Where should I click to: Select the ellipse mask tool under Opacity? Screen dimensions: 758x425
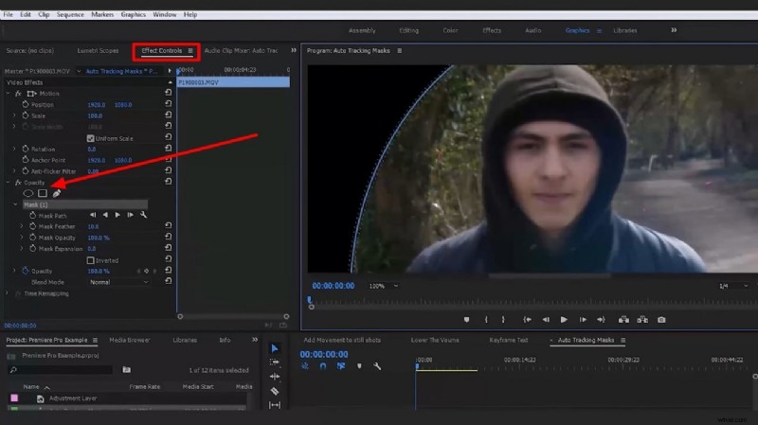coord(28,193)
